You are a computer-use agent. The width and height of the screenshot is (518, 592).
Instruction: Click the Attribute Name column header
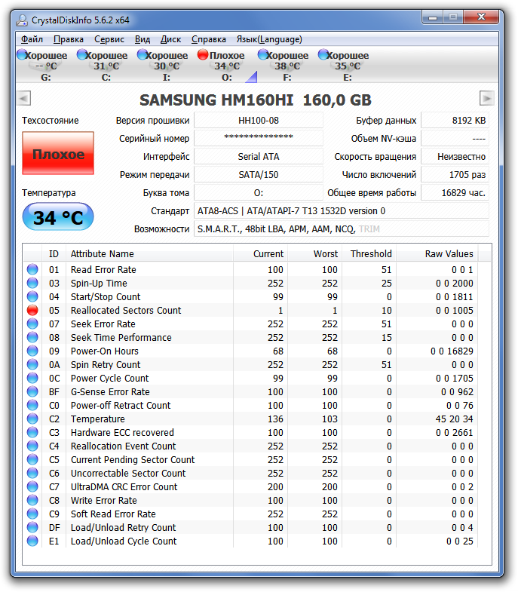point(149,253)
